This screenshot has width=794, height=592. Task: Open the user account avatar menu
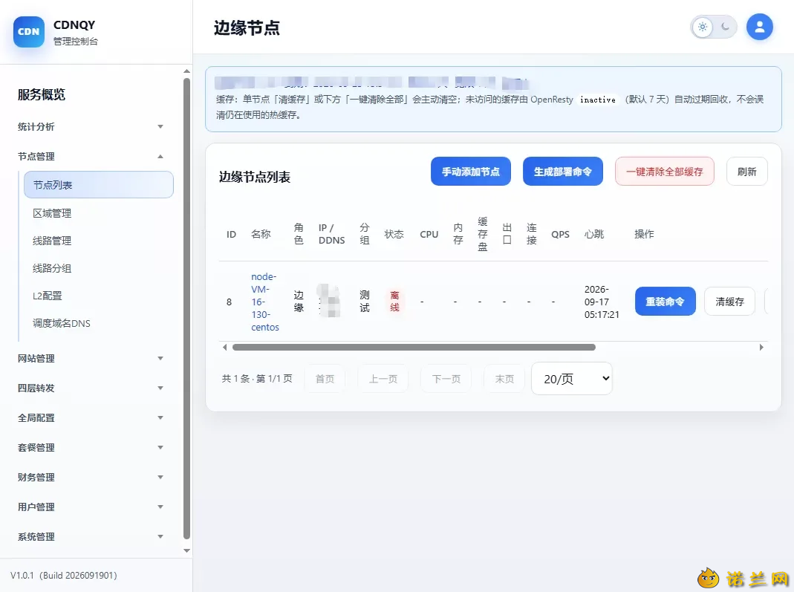point(760,27)
